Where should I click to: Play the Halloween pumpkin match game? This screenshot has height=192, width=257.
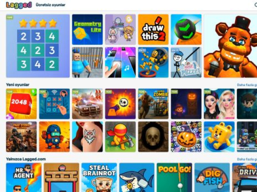186,137
